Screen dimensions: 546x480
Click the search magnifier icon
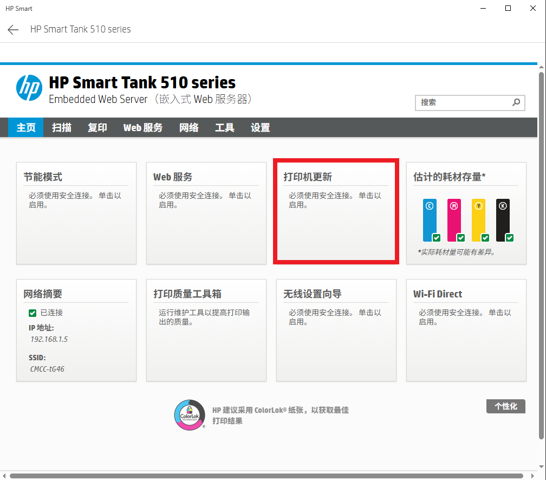(x=516, y=102)
